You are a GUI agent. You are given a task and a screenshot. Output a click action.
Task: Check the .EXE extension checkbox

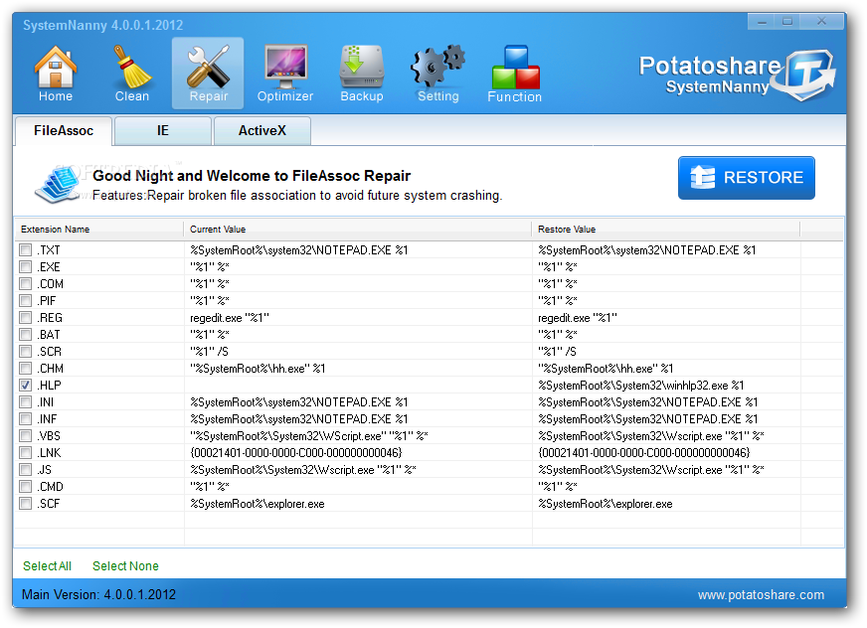click(26, 267)
